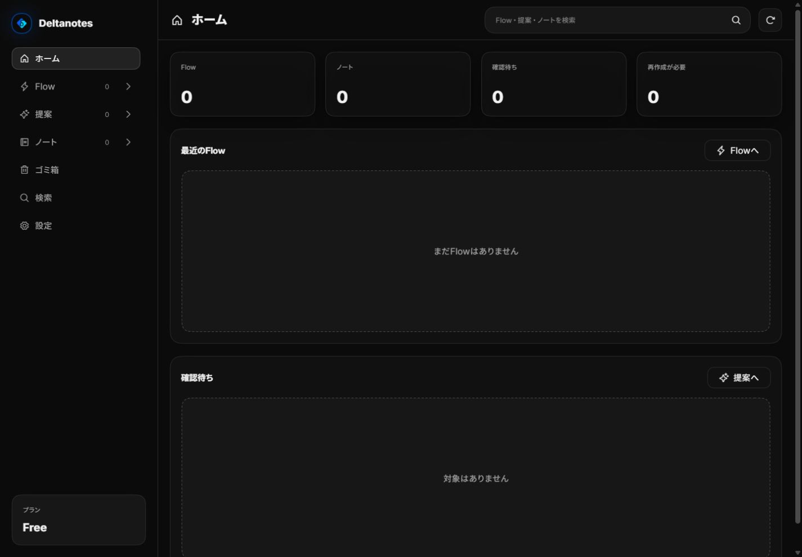Click the Flowへ button
The height and width of the screenshot is (557, 802).
coord(737,150)
